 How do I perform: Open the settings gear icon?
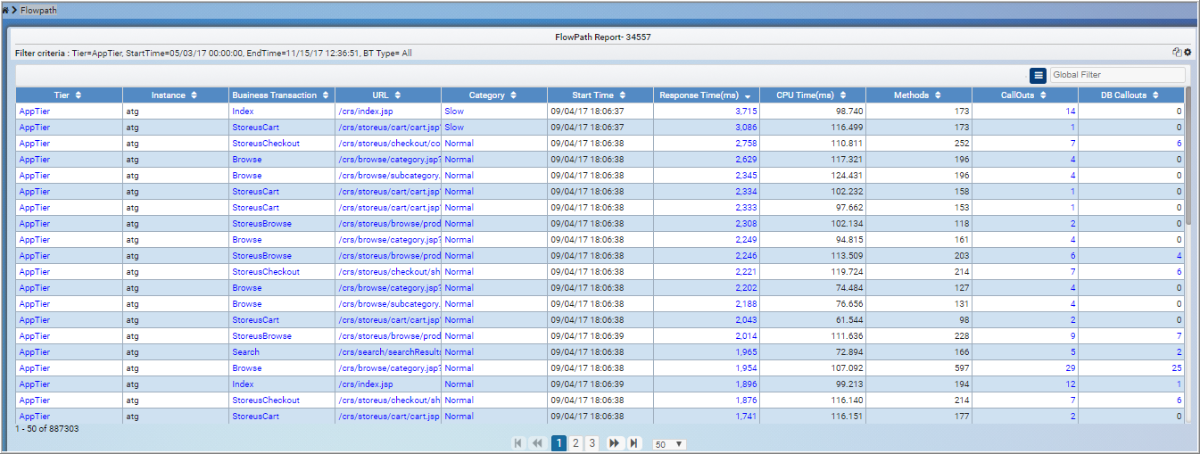click(x=1188, y=53)
